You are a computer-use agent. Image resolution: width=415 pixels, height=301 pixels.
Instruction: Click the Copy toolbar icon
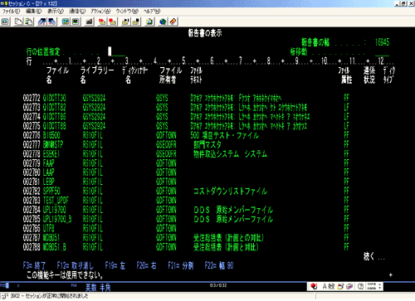tap(18, 22)
